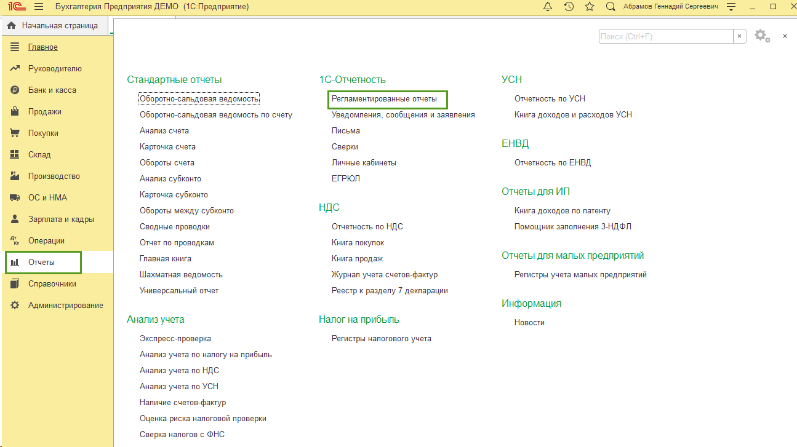Image resolution: width=797 pixels, height=447 pixels.
Task: Open the Личные кабинеты link
Action: [364, 162]
